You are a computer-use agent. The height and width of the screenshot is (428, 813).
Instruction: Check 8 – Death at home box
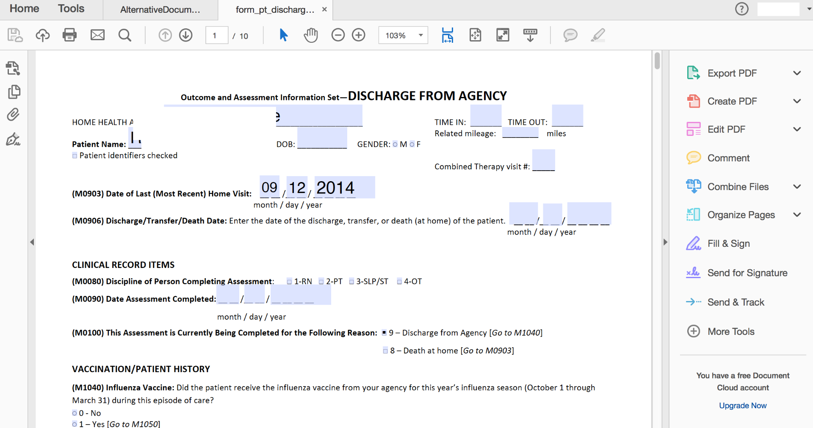(x=385, y=351)
